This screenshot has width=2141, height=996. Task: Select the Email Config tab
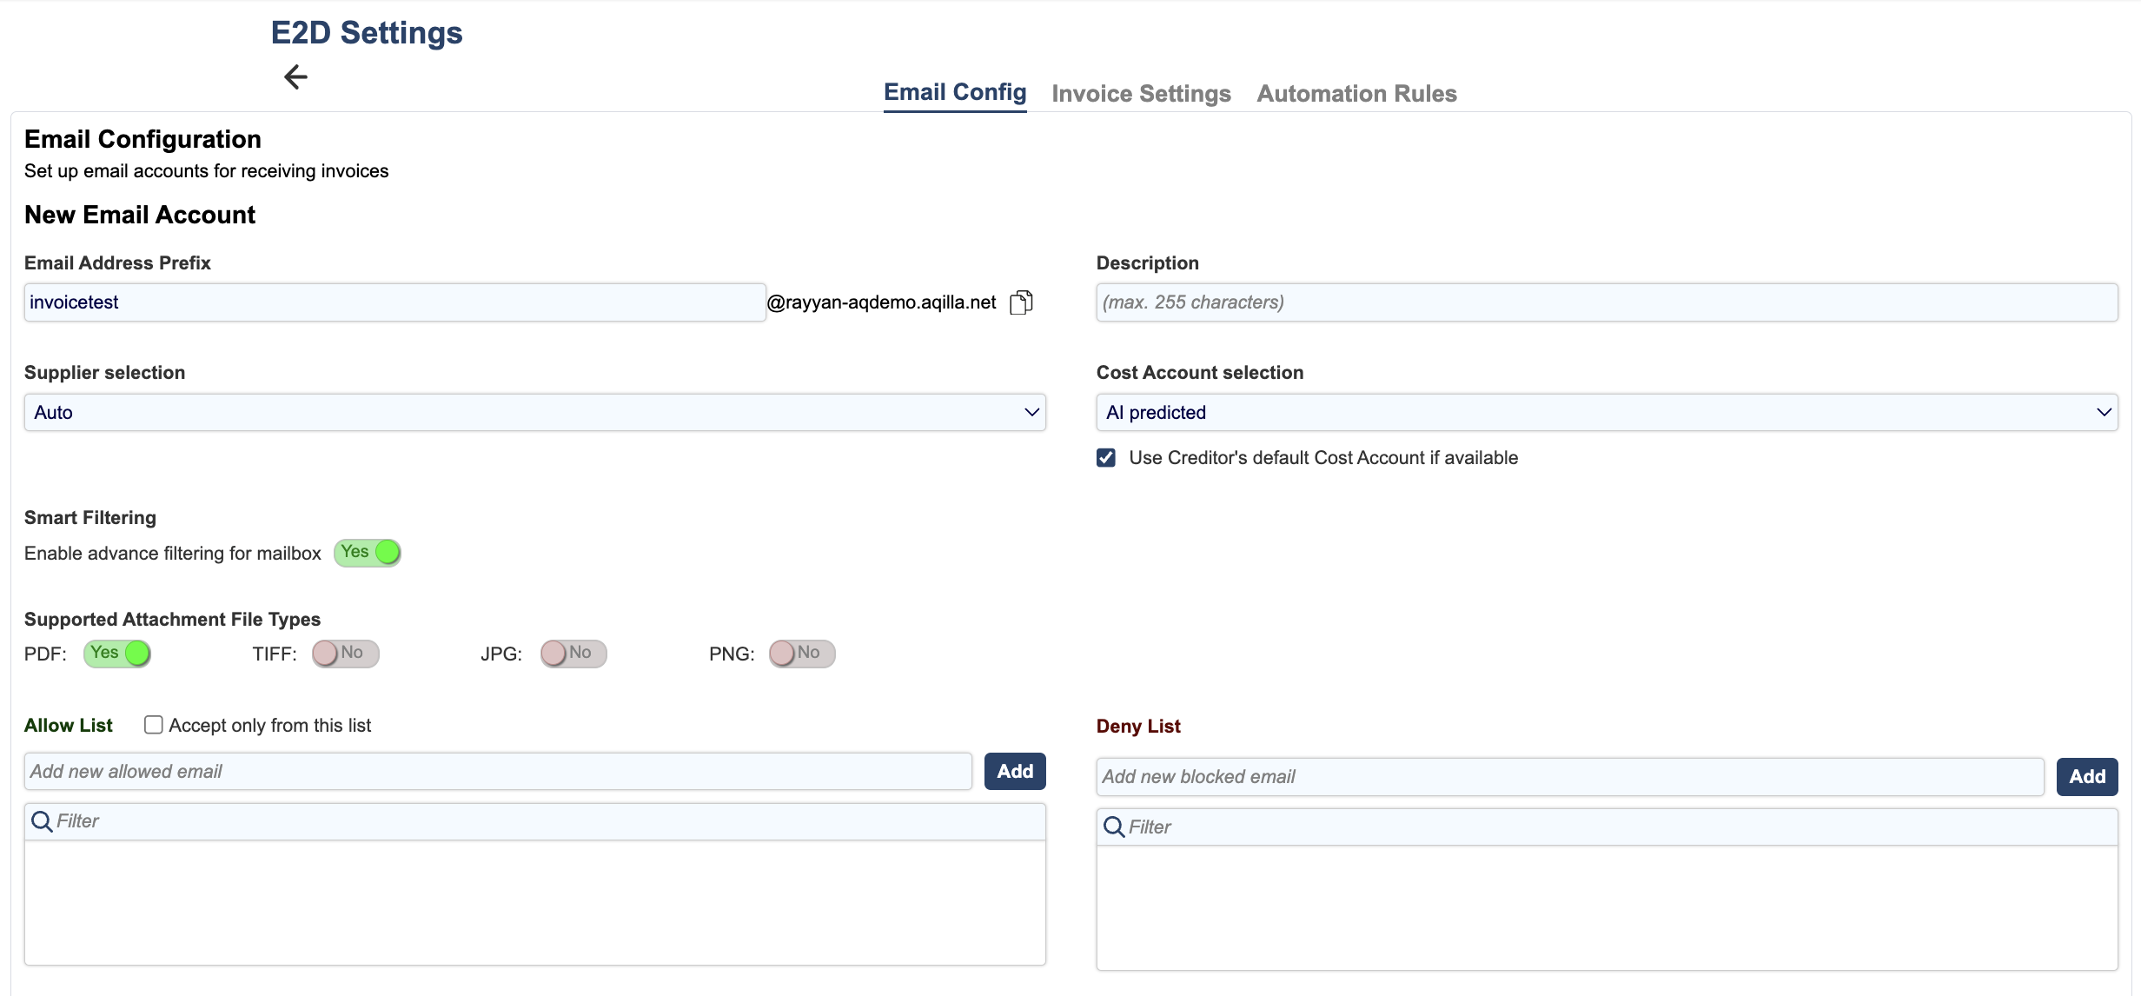point(955,92)
